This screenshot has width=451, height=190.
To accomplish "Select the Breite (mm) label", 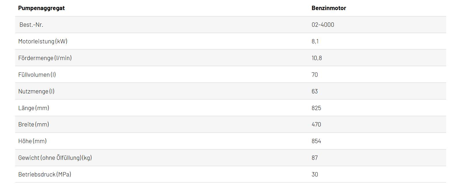I will point(34,124).
